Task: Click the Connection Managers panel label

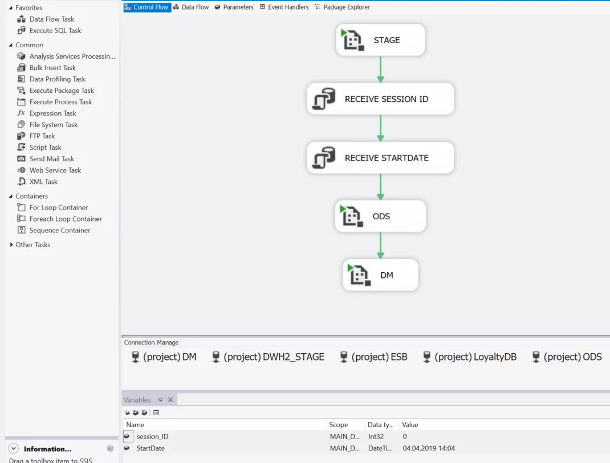Action: (151, 342)
